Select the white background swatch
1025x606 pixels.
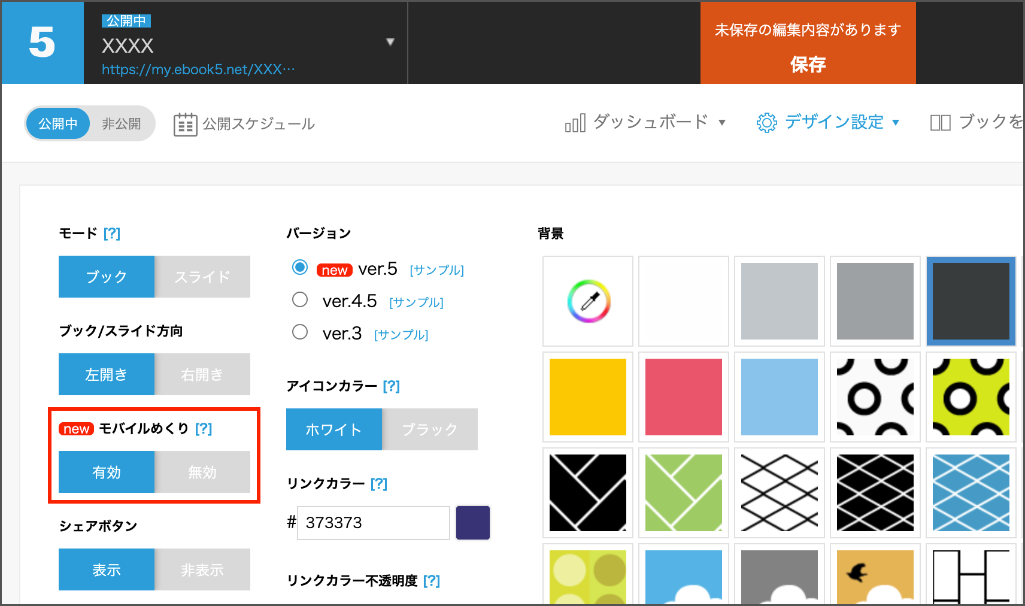click(684, 301)
